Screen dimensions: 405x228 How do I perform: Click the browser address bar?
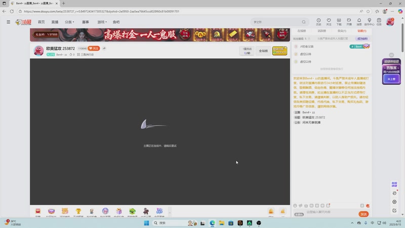tap(190, 11)
